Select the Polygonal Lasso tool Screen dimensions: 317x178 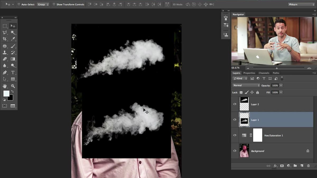[x=5, y=32]
